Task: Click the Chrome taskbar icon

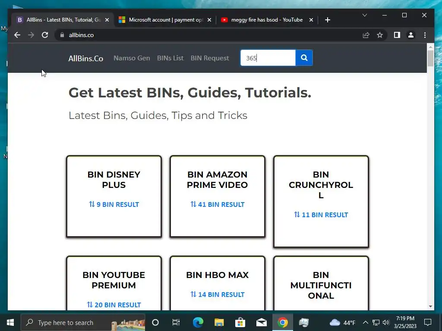Action: pyautogui.click(x=282, y=322)
